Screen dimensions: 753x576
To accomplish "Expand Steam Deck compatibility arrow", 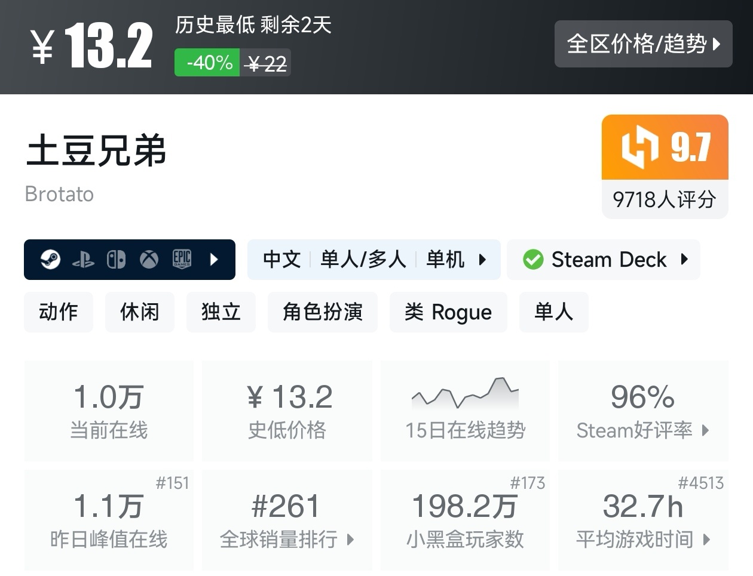I will click(x=685, y=259).
